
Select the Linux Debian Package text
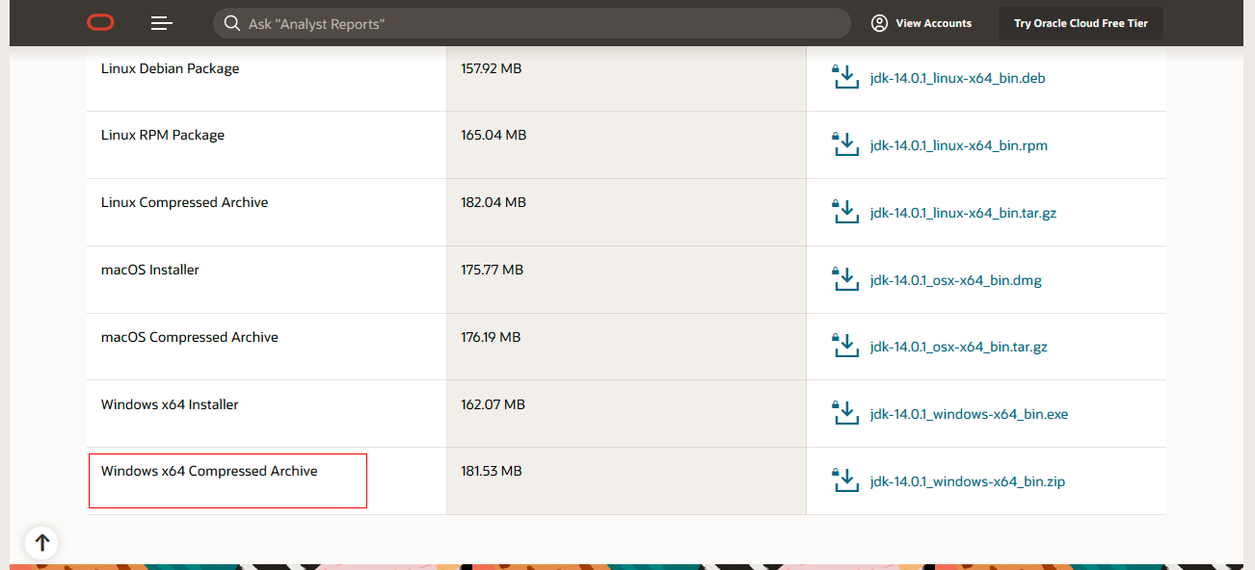[x=170, y=68]
